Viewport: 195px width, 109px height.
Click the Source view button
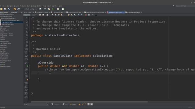coord(27,15)
